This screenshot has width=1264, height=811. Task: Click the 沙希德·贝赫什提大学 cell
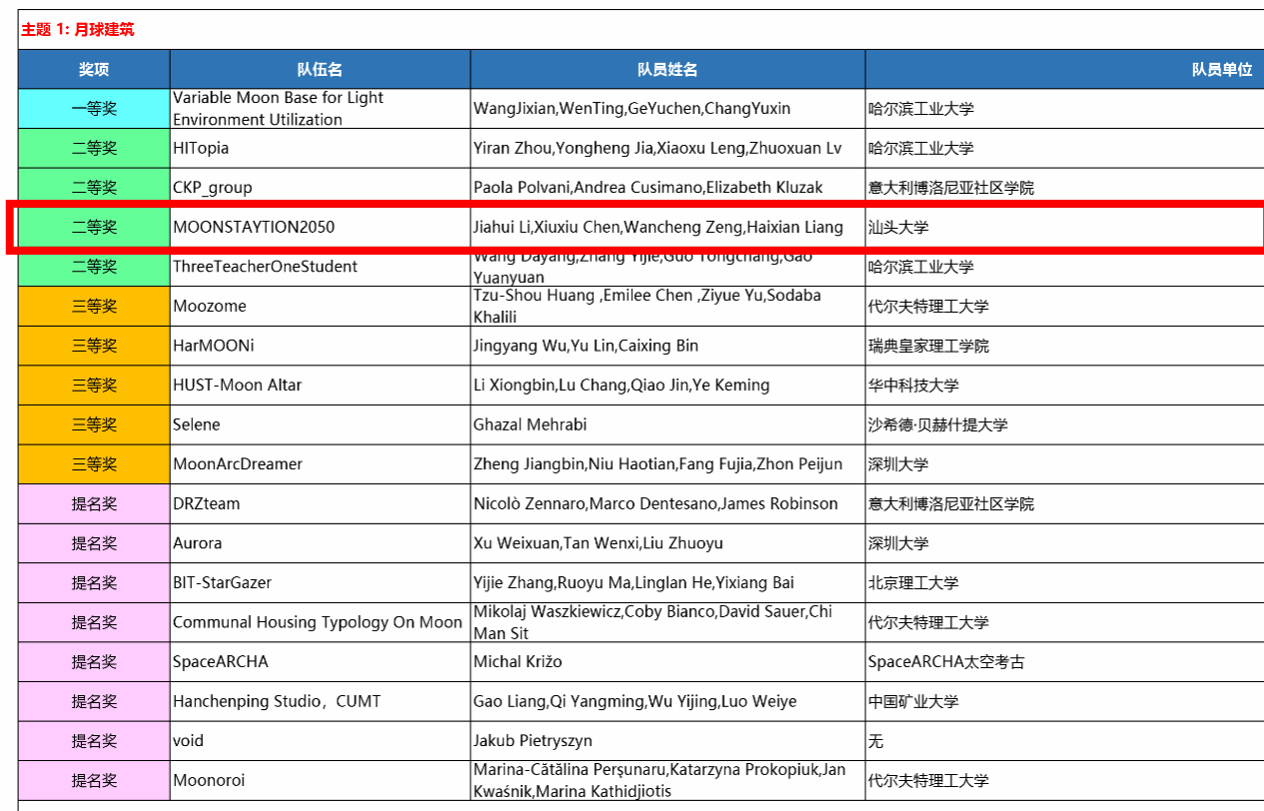click(x=939, y=424)
